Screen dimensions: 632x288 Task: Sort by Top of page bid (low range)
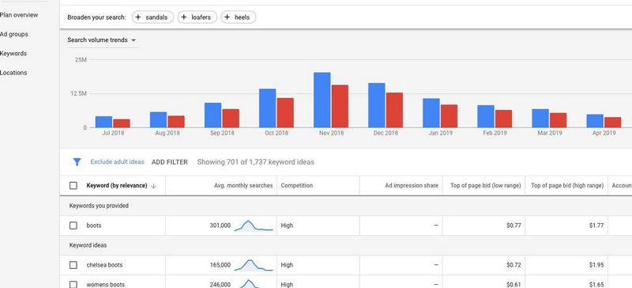point(486,185)
